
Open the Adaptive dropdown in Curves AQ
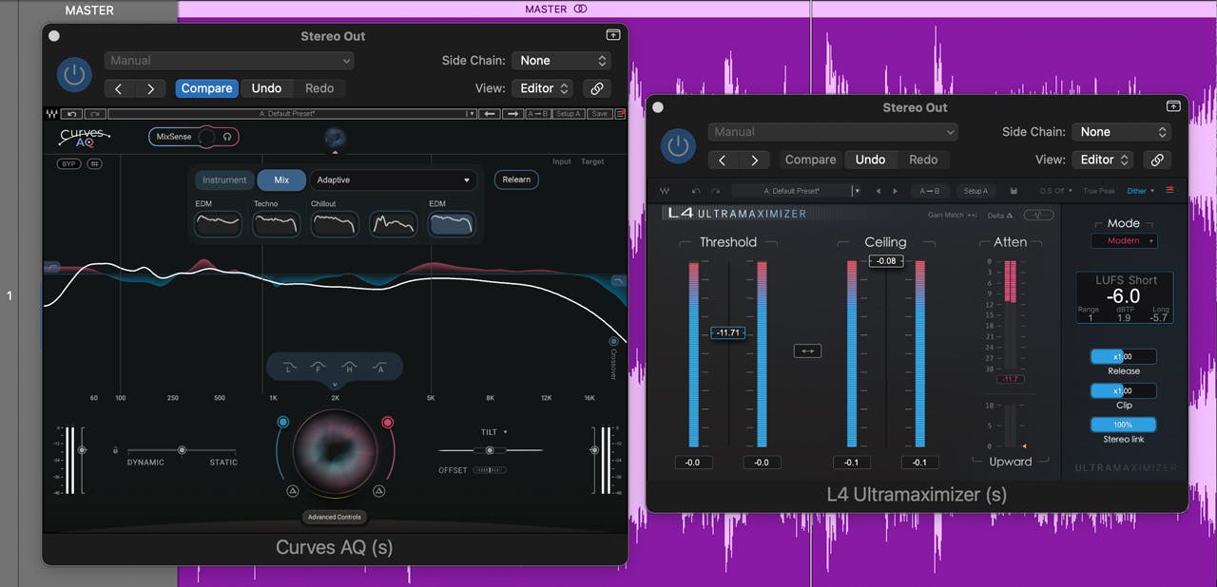[394, 180]
